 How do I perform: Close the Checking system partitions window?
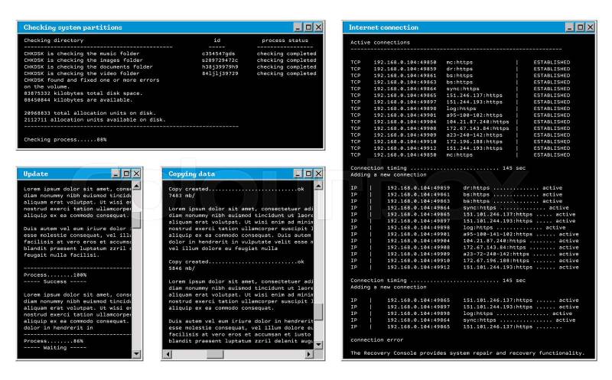(318, 27)
